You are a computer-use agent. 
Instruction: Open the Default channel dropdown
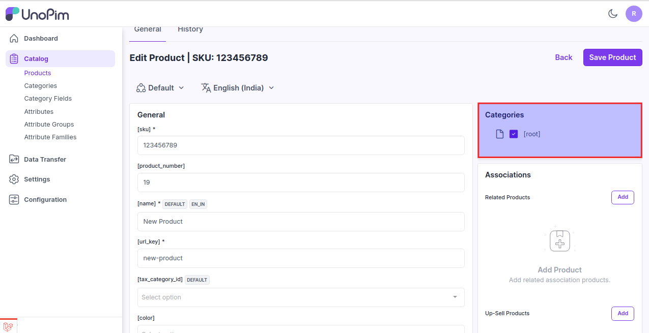coord(160,88)
